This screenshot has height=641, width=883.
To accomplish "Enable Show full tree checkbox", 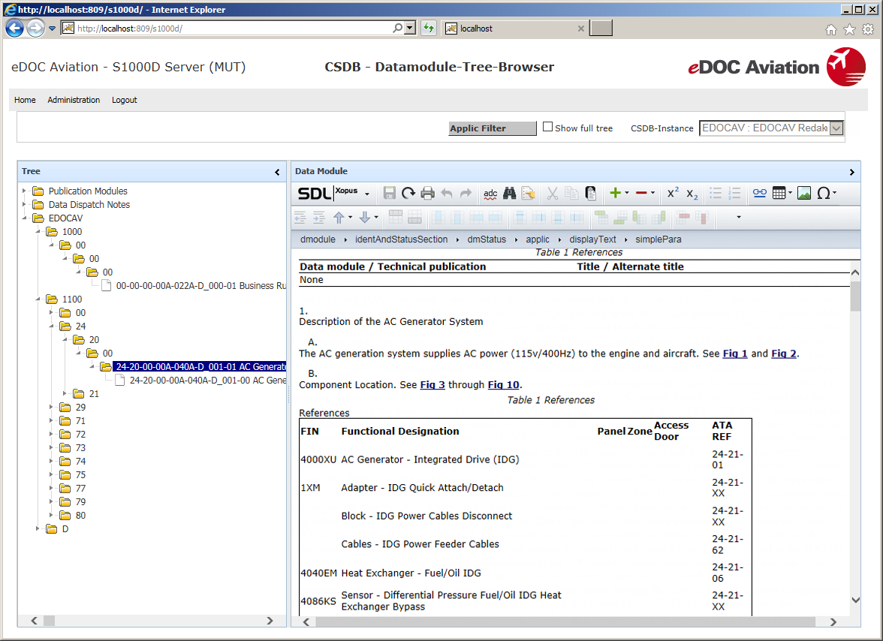I will point(548,128).
